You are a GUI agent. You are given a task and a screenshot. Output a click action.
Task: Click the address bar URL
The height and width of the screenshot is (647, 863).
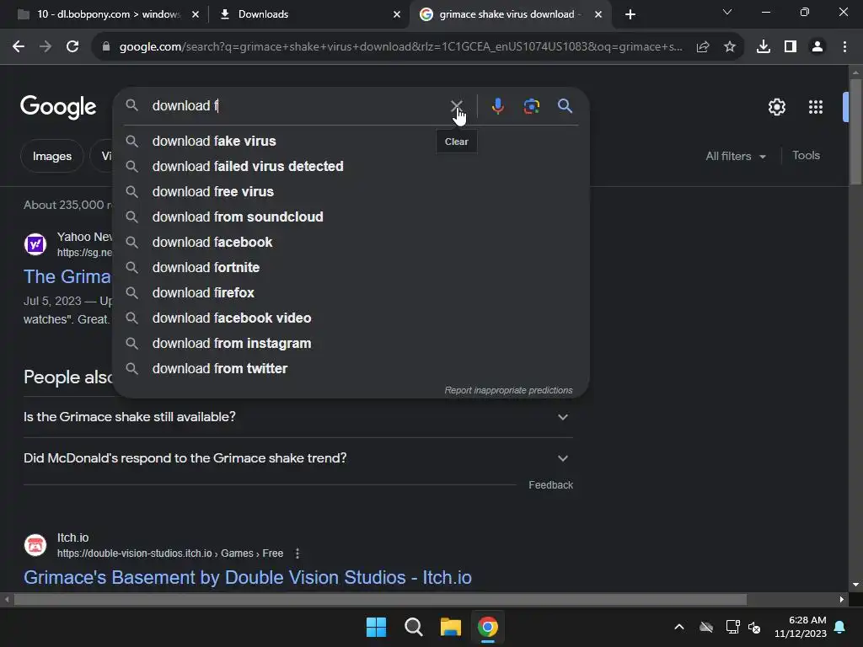(400, 47)
